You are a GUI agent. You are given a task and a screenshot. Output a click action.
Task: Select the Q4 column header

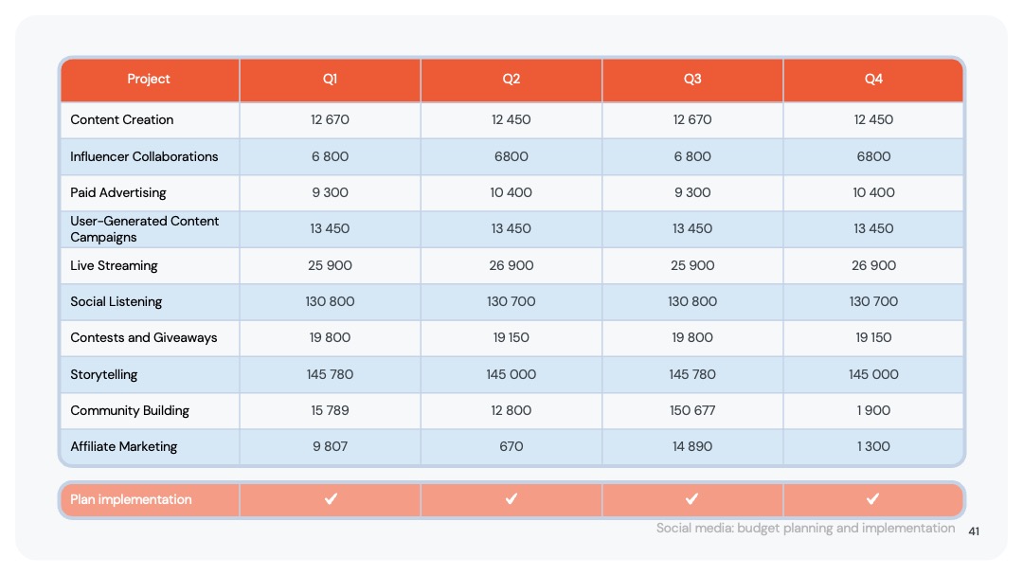coord(873,79)
